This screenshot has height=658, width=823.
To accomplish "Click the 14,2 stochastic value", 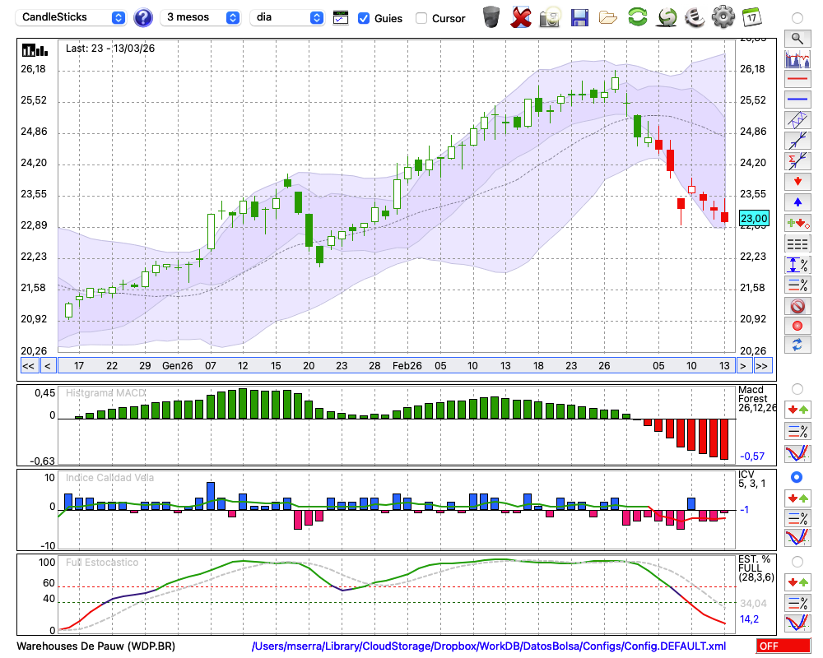I will pos(749,619).
